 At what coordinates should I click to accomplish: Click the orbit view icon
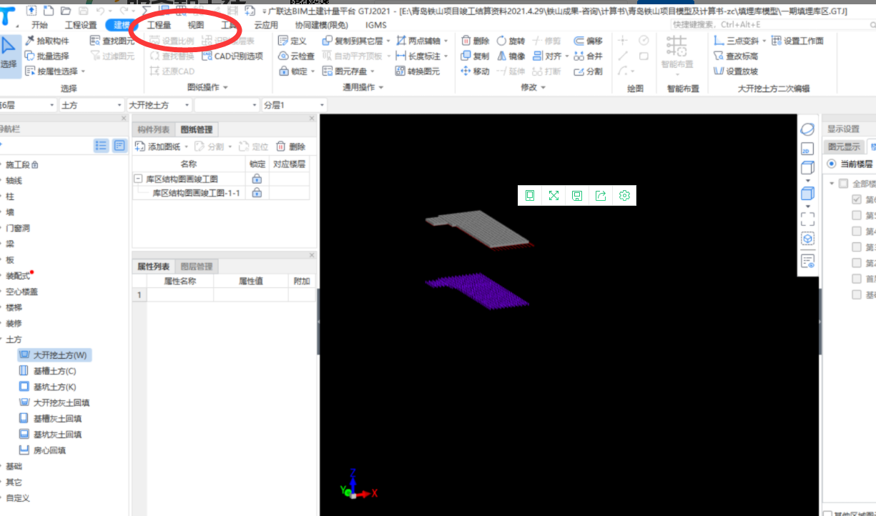click(807, 129)
